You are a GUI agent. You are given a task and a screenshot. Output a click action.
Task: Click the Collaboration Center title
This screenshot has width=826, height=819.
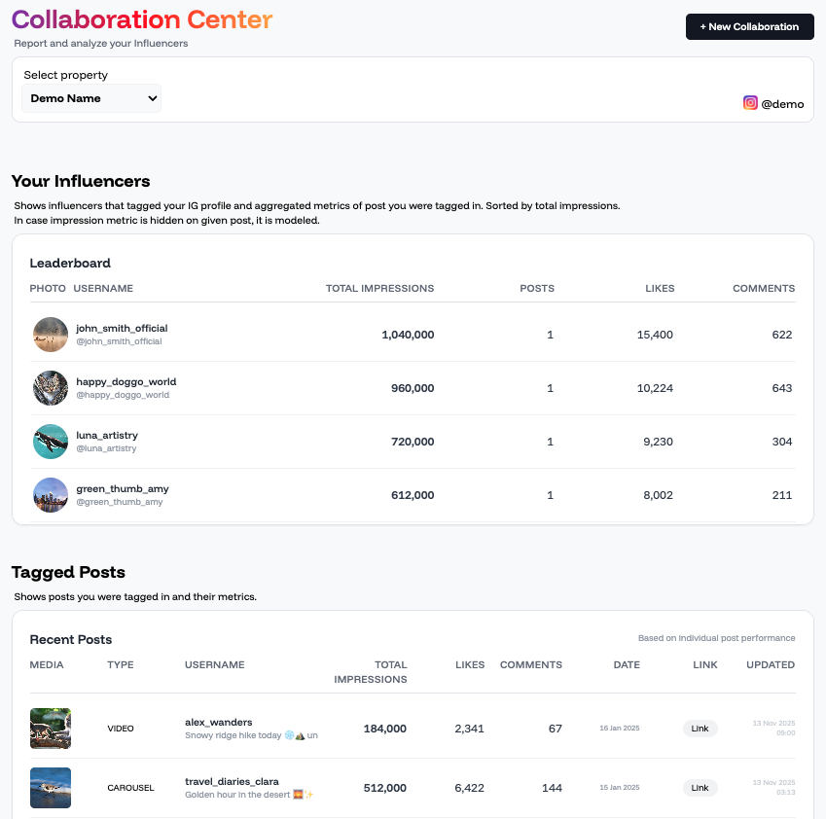coord(142,19)
